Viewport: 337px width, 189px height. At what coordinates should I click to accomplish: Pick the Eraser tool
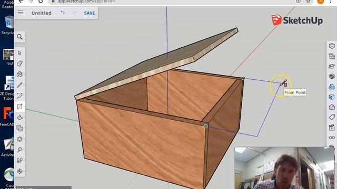20,64
